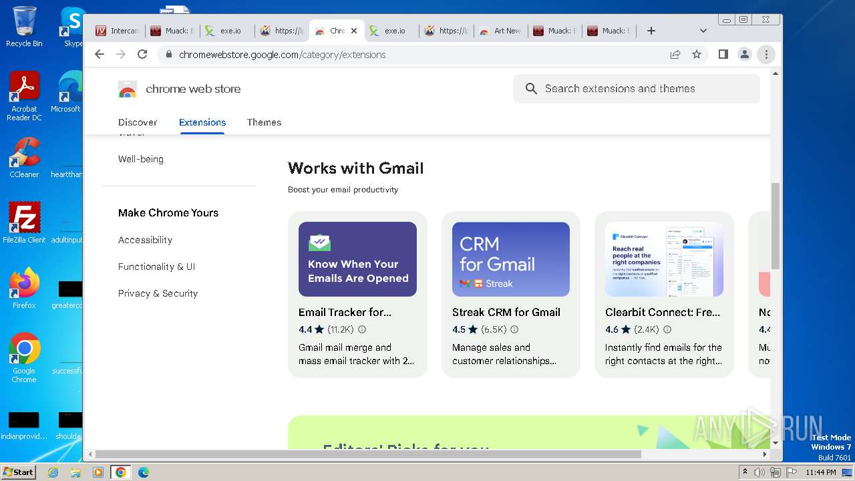This screenshot has width=855, height=481.
Task: Open the Accessibility category
Action: 145,240
